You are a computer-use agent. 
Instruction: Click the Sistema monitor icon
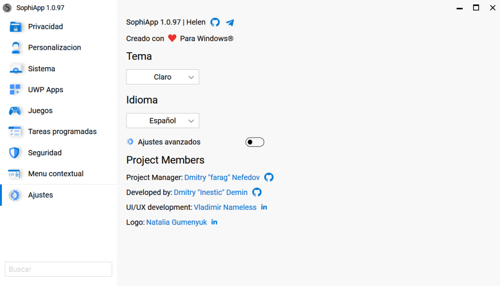tap(15, 69)
